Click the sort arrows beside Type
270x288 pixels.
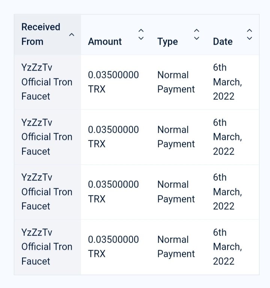pos(196,34)
